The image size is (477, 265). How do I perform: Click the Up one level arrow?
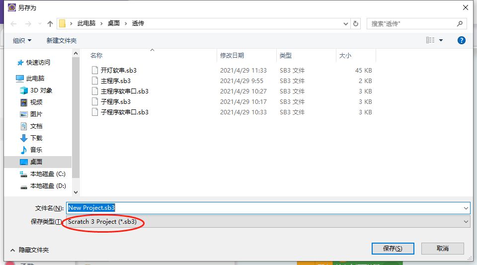(x=50, y=24)
